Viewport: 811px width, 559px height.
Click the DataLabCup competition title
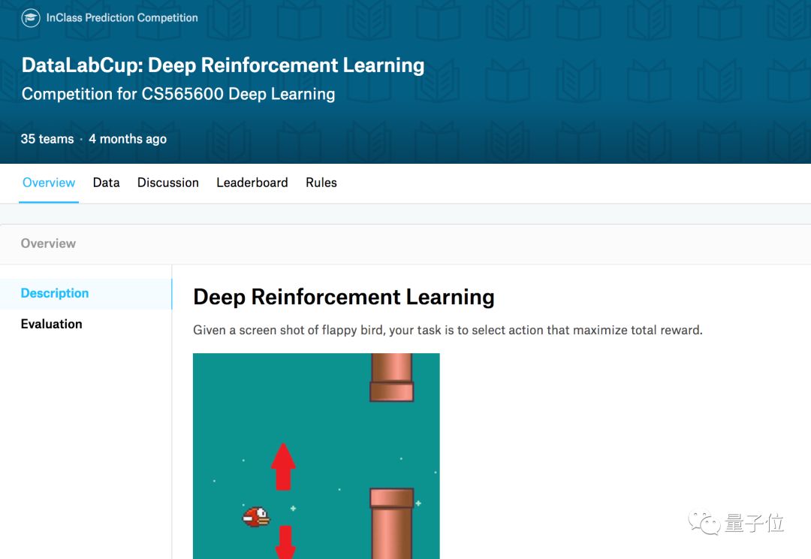point(223,65)
